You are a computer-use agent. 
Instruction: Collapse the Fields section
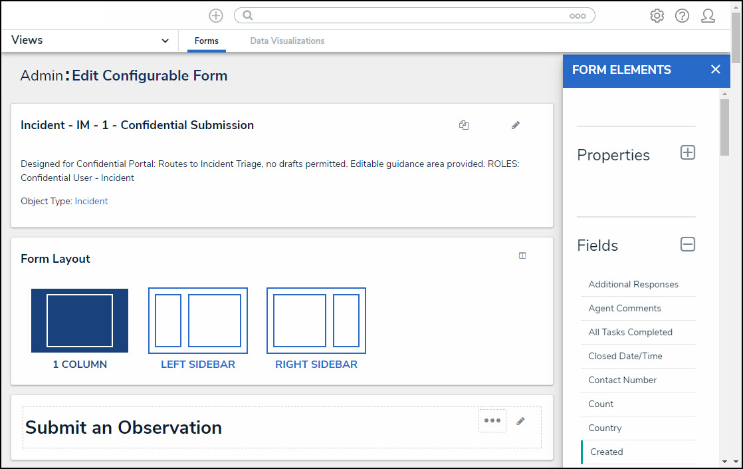688,244
